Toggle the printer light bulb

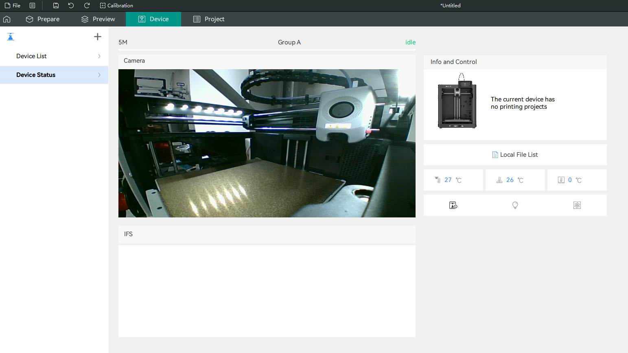[x=515, y=205]
